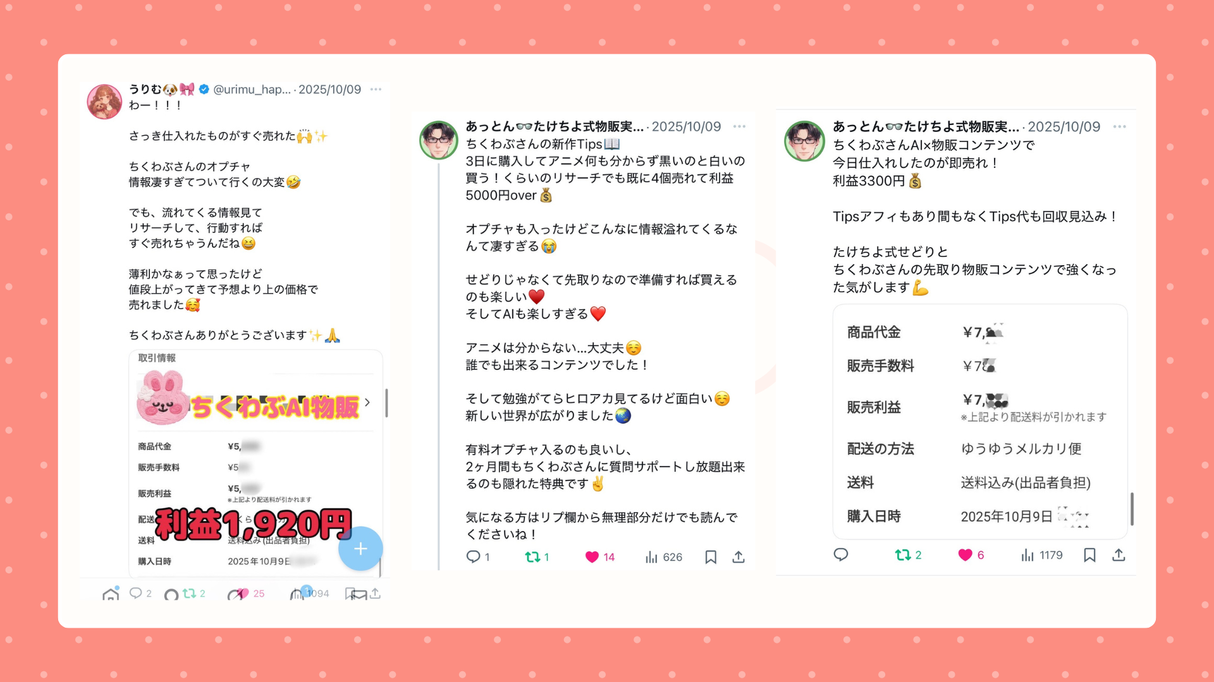Image resolution: width=1214 pixels, height=682 pixels.
Task: Bookmark the right tweet about 利益3300円
Action: (1089, 555)
